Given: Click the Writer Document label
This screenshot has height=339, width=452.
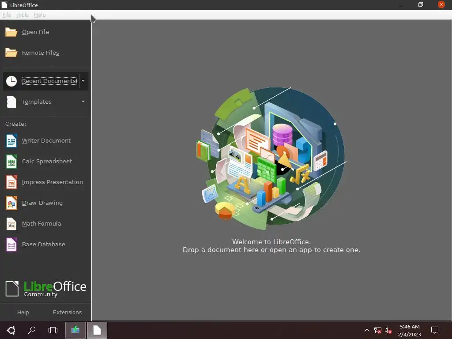Looking at the screenshot, I should click(x=46, y=141).
